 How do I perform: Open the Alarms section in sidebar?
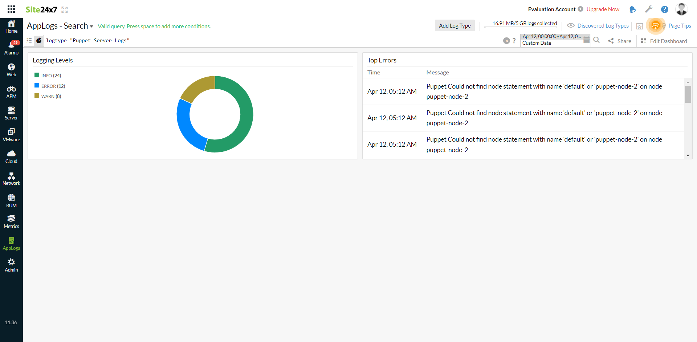(11, 47)
